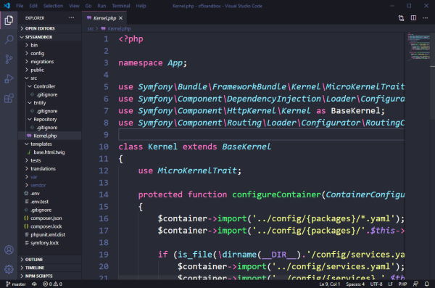Image resolution: width=435 pixels, height=288 pixels.
Task: Open the Selection menu
Action: pos(53,6)
